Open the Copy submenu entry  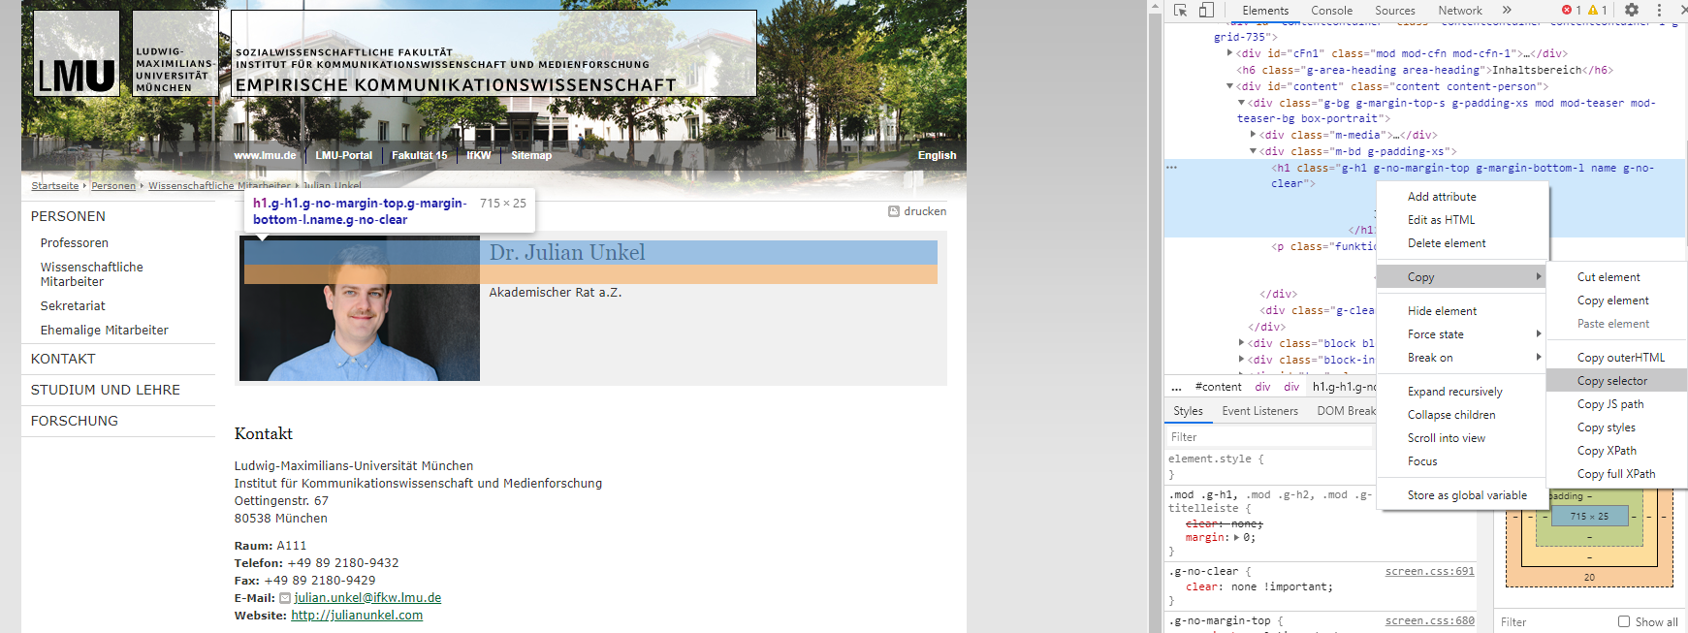(1461, 277)
